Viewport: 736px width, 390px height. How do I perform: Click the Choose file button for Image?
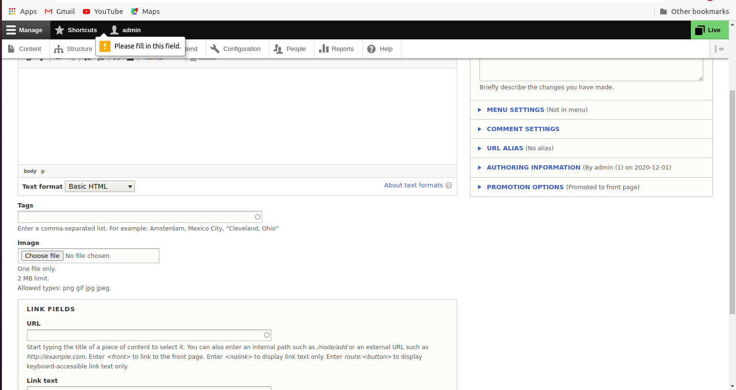tap(42, 256)
